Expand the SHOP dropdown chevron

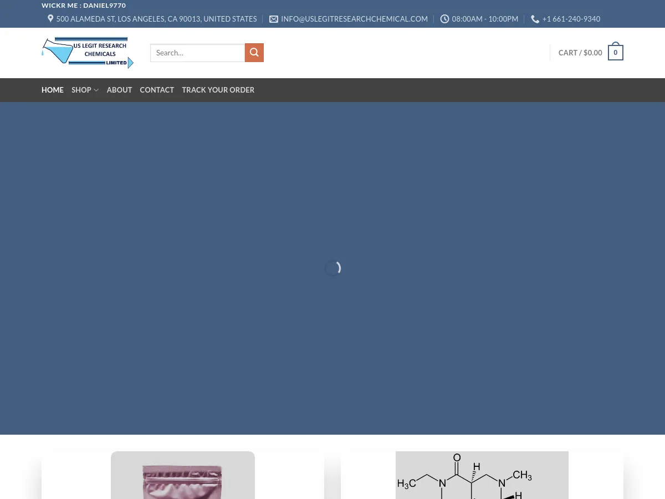96,90
